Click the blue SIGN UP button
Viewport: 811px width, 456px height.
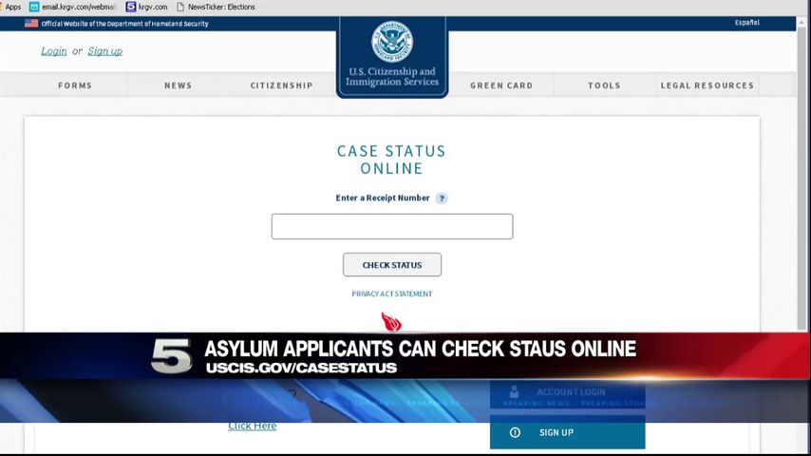(567, 432)
